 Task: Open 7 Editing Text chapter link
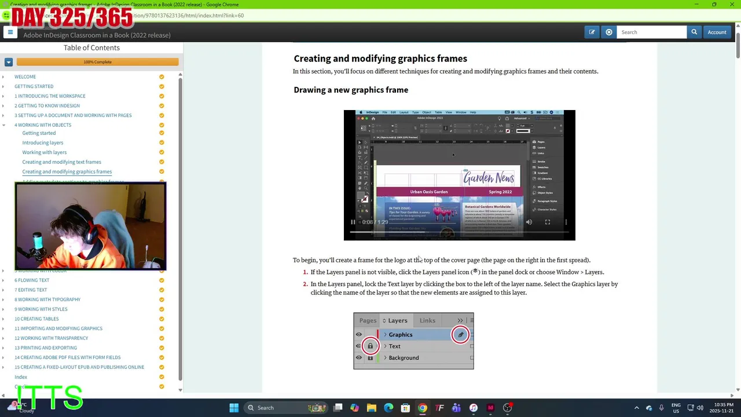coord(31,290)
